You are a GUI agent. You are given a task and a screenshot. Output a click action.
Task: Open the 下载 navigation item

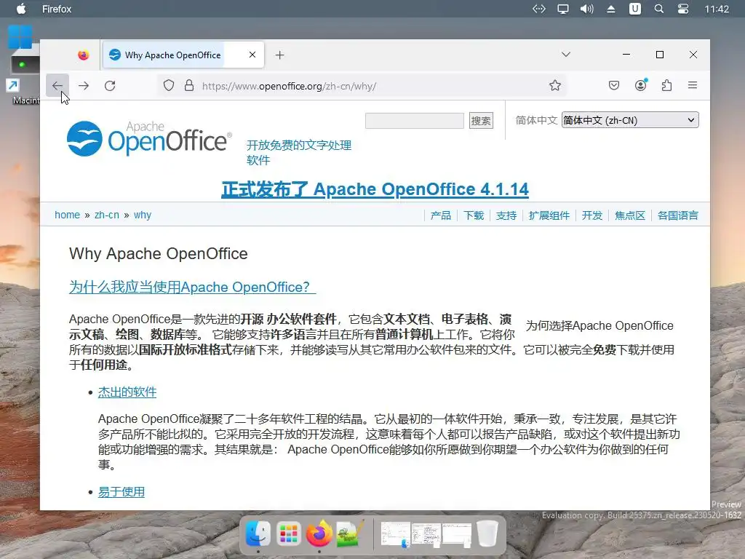pyautogui.click(x=474, y=215)
